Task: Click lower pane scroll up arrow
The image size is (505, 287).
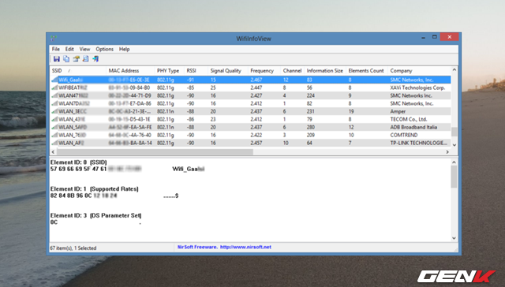Action: point(454,162)
